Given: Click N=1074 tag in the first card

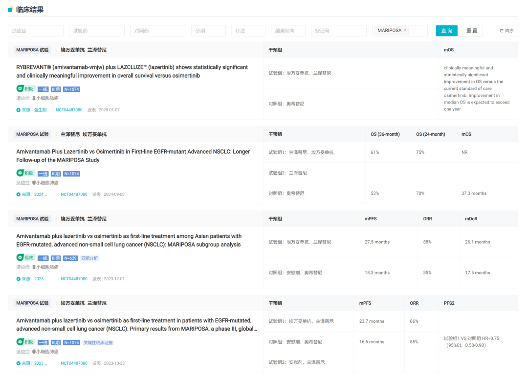Looking at the screenshot, I should point(71,89).
